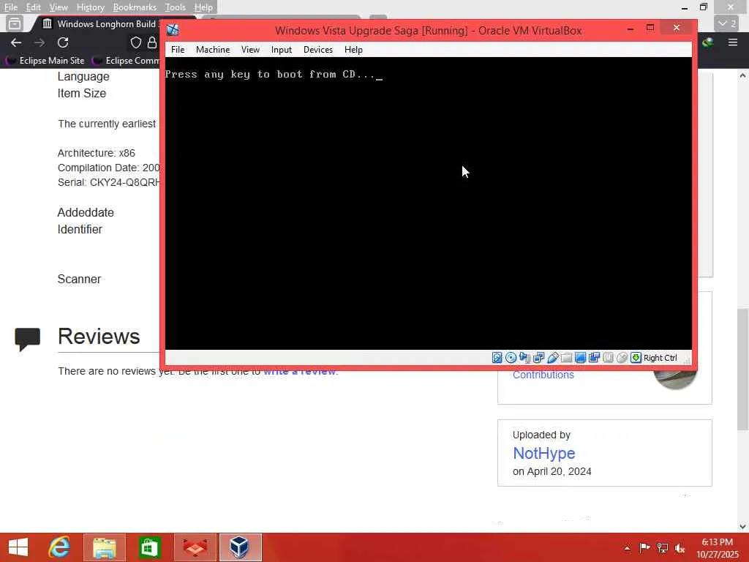This screenshot has width=749, height=562.
Task: Launch Internet Explorer from the taskbar
Action: pyautogui.click(x=60, y=547)
